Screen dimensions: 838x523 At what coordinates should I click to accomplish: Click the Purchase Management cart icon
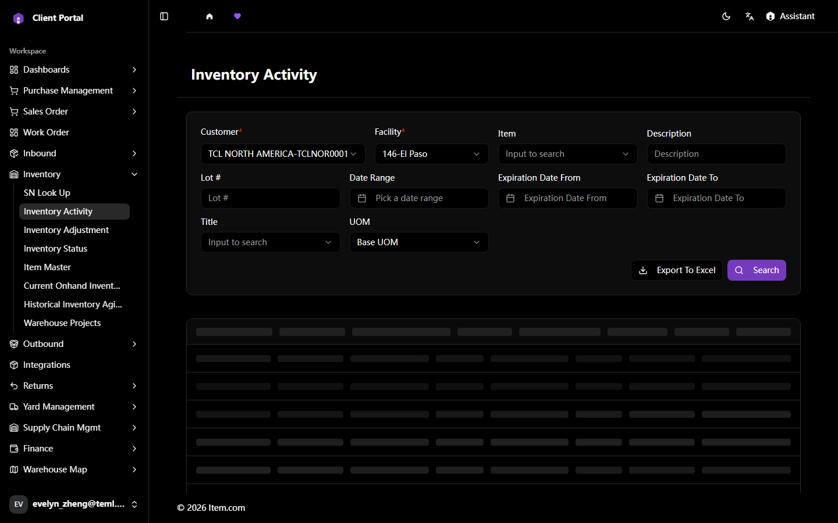14,91
